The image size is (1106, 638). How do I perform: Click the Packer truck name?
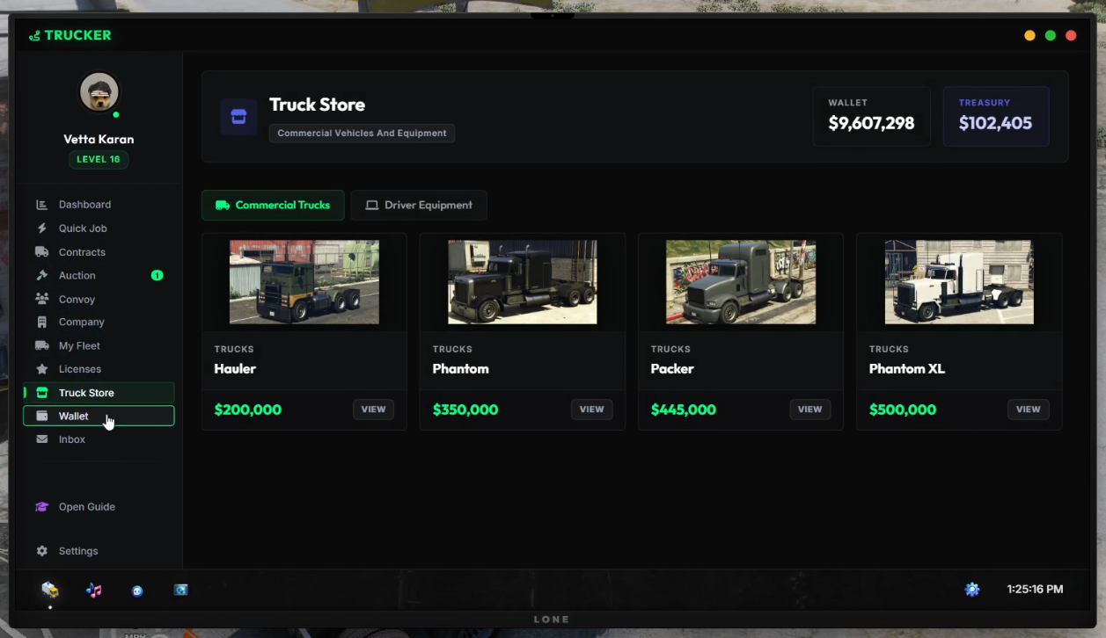pyautogui.click(x=672, y=369)
